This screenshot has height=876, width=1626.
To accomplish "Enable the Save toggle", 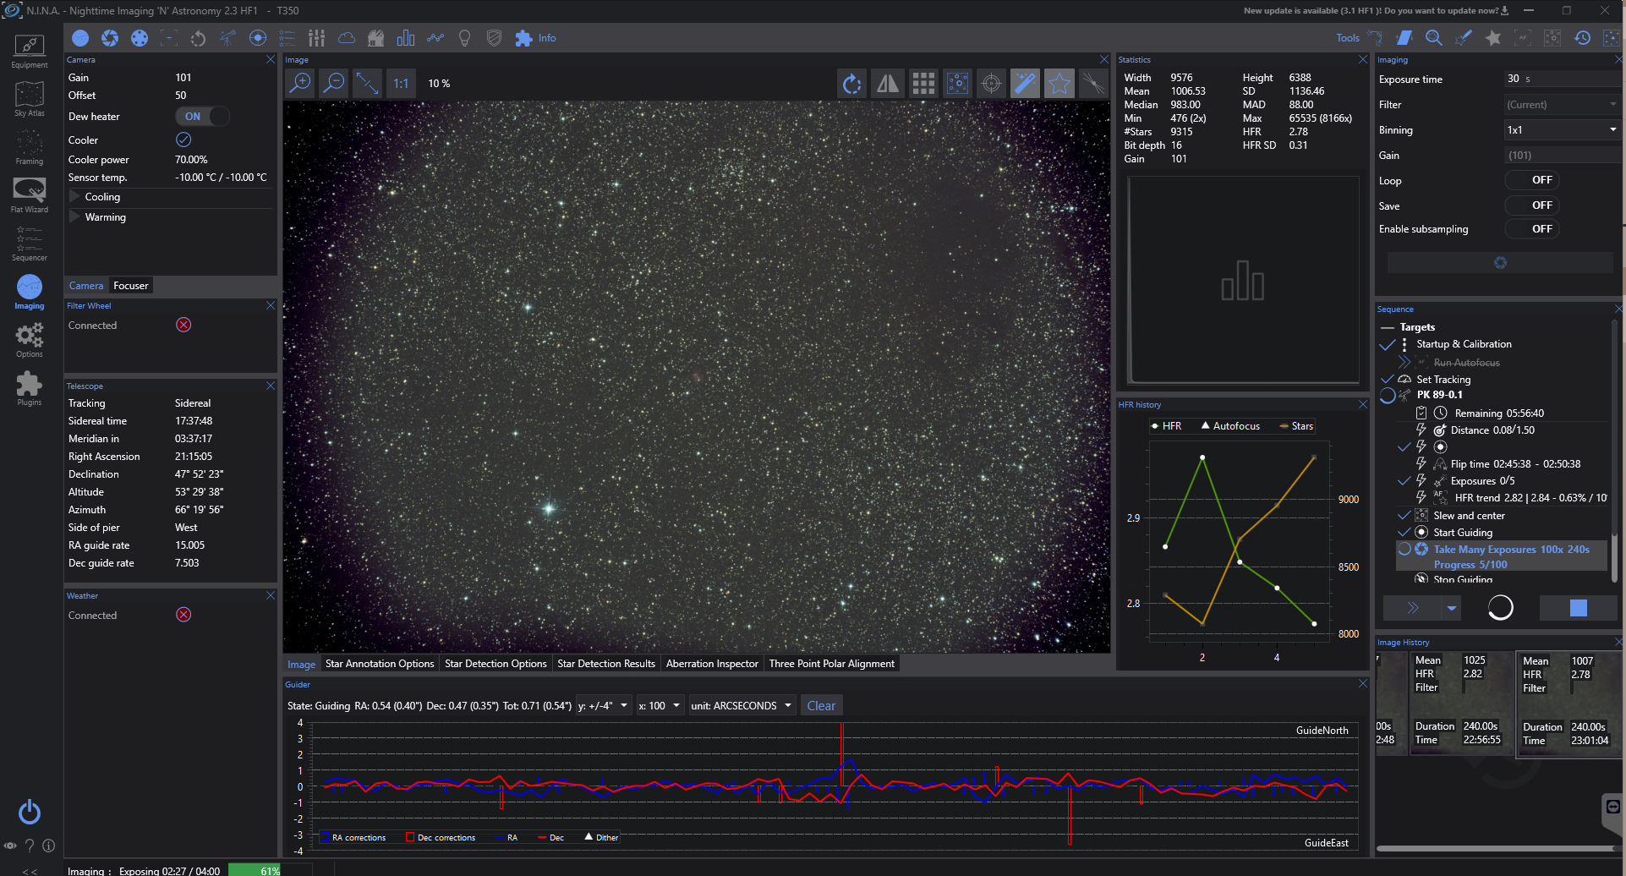I will click(x=1532, y=205).
